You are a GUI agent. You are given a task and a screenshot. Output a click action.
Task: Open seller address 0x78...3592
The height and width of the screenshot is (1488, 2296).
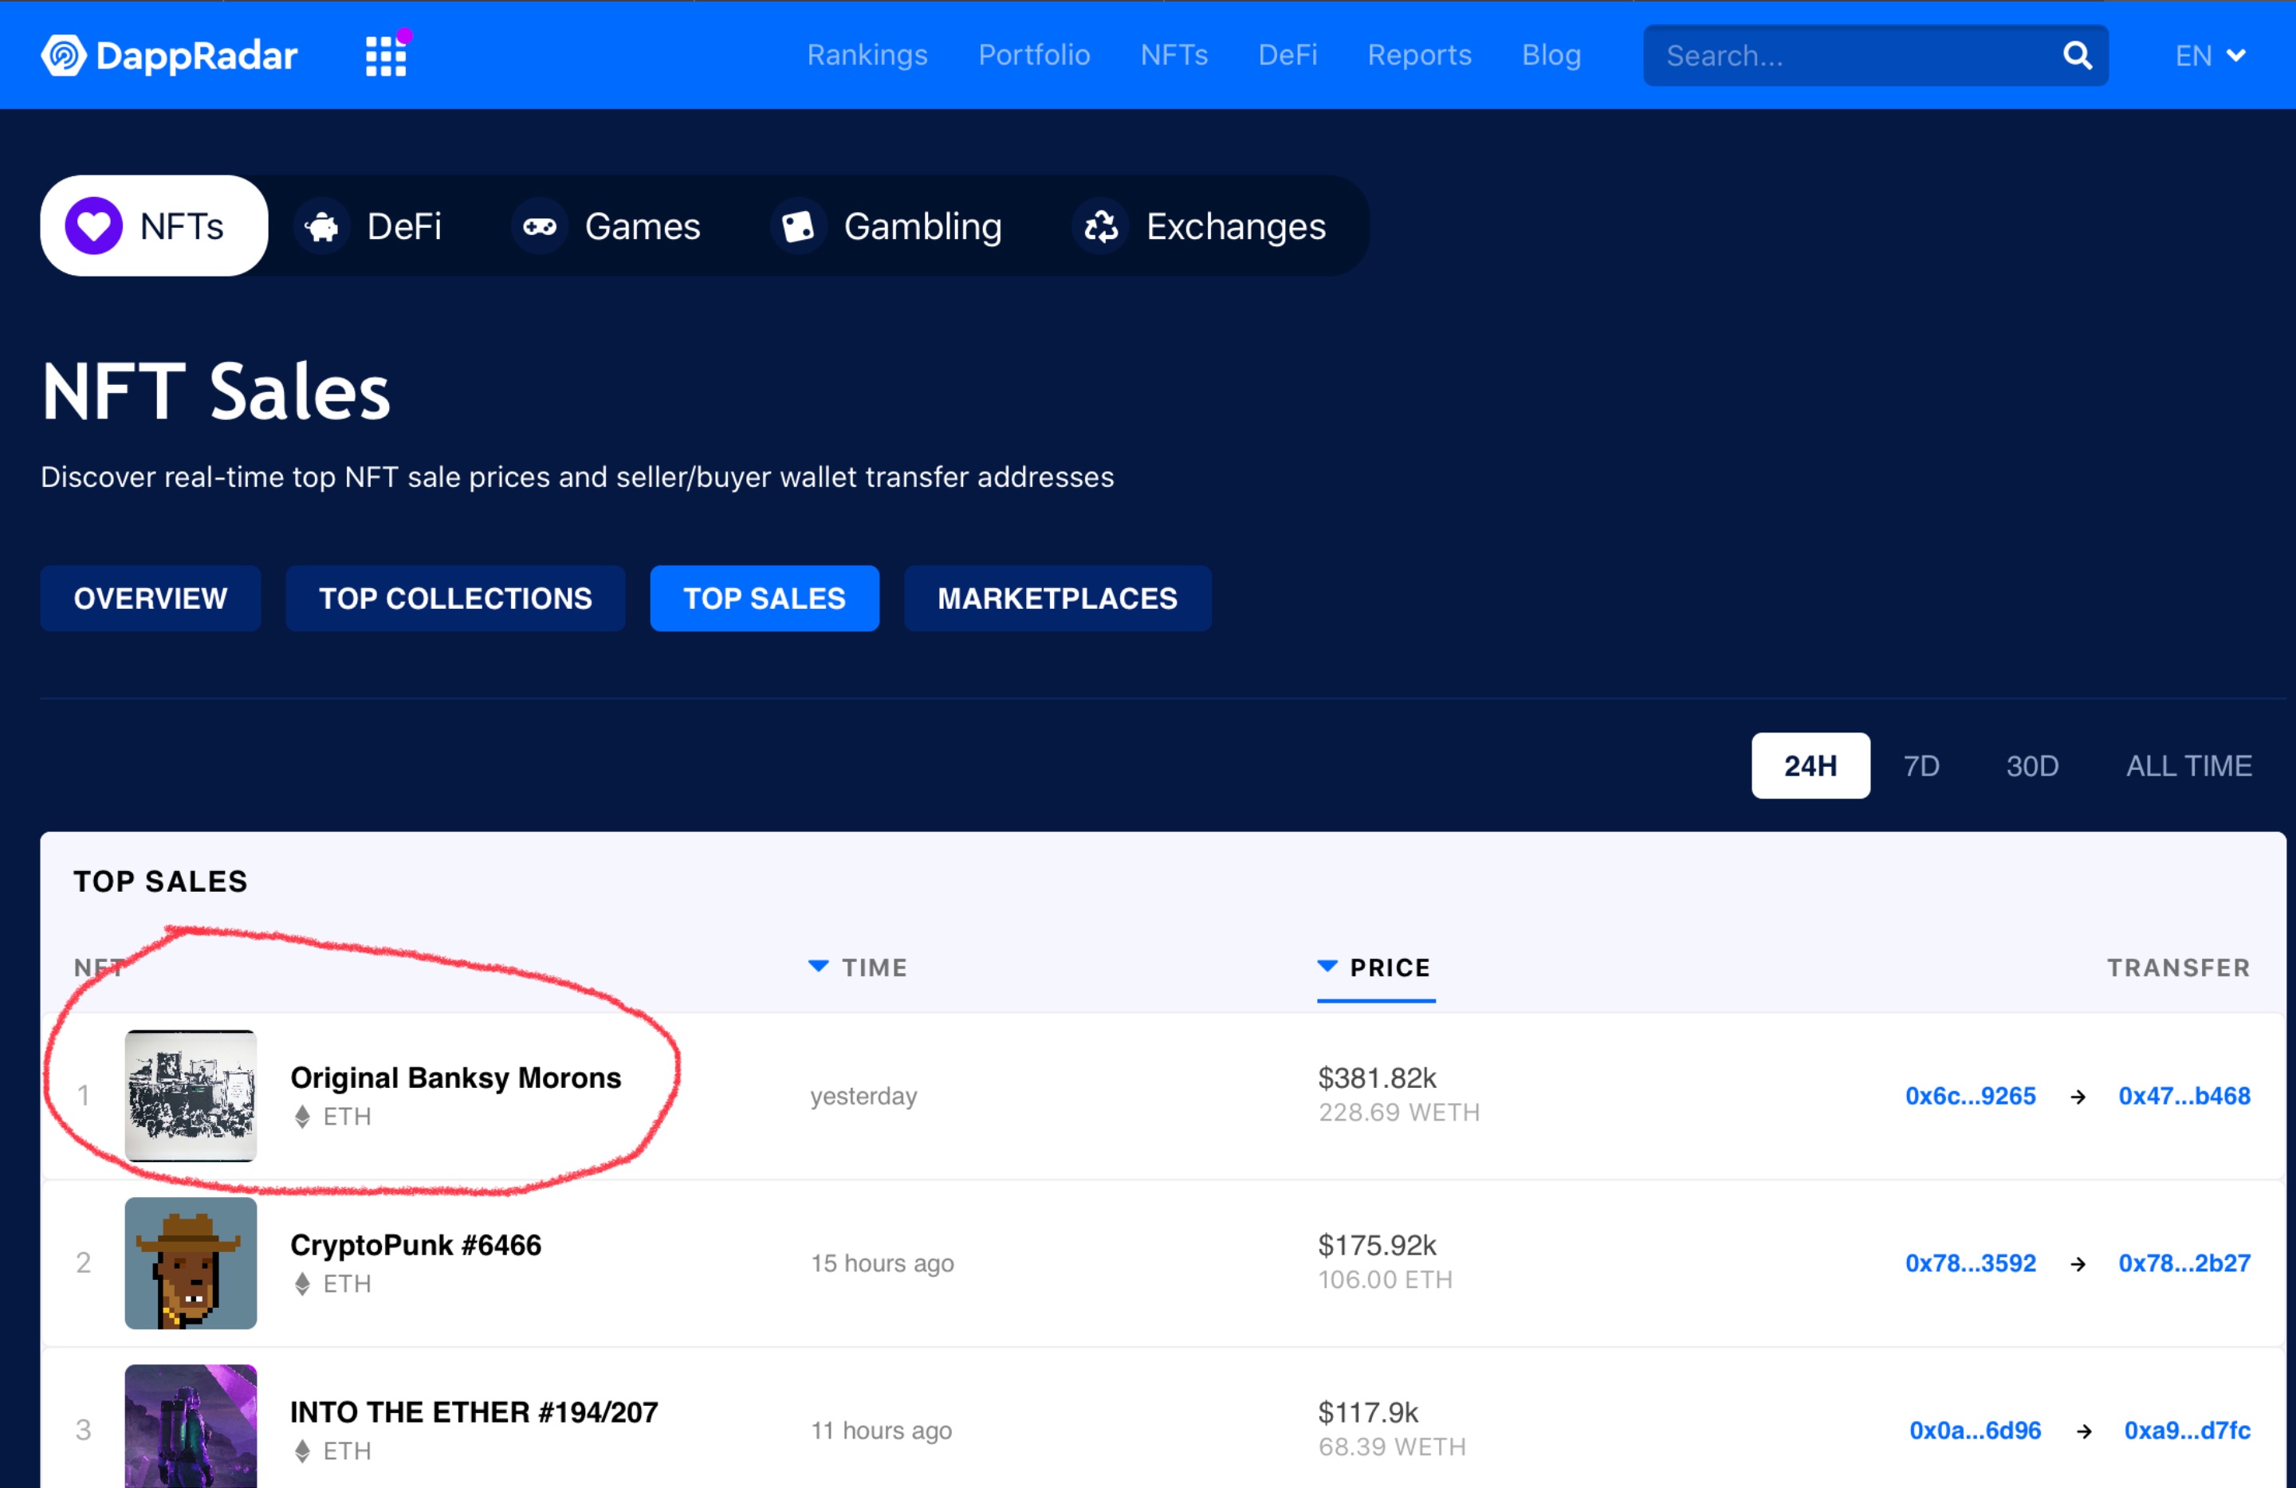[x=1970, y=1263]
